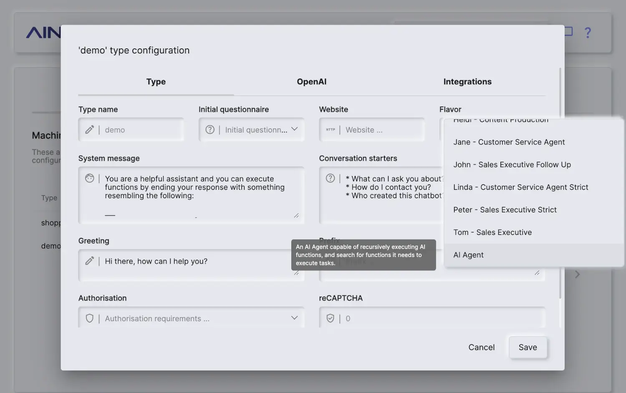626x393 pixels.
Task: Switch to the OpenAI tab
Action: point(312,82)
